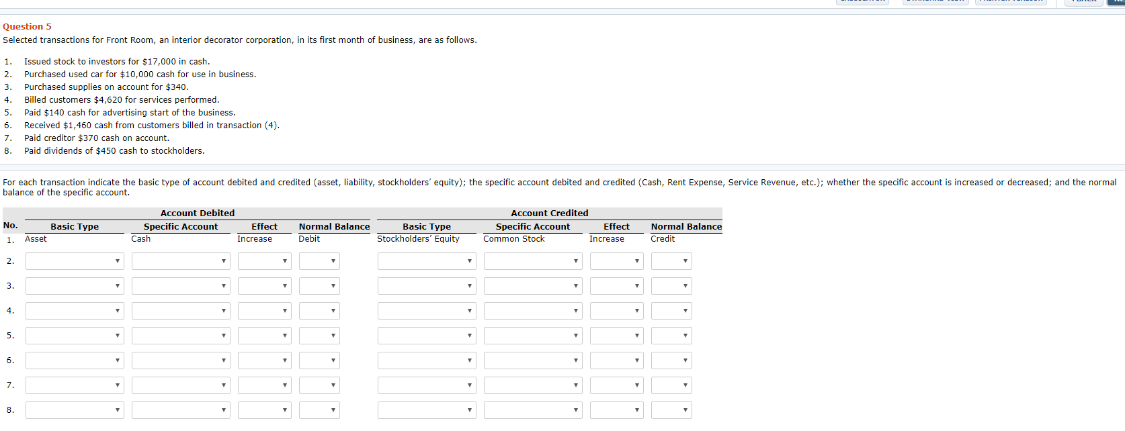Open row 2 debited Basic Type dropdown
This screenshot has height=431, width=1125.
coord(75,261)
